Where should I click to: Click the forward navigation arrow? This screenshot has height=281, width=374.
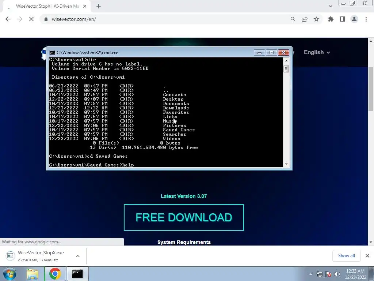click(x=20, y=19)
